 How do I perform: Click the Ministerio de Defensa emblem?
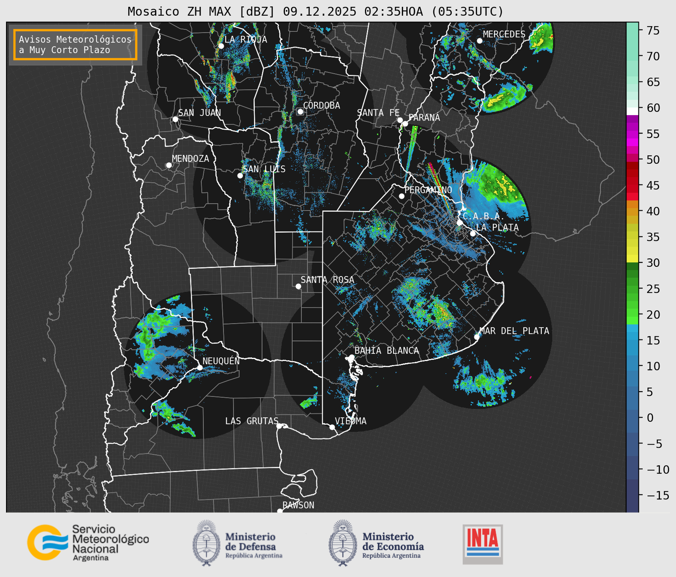coord(206,542)
